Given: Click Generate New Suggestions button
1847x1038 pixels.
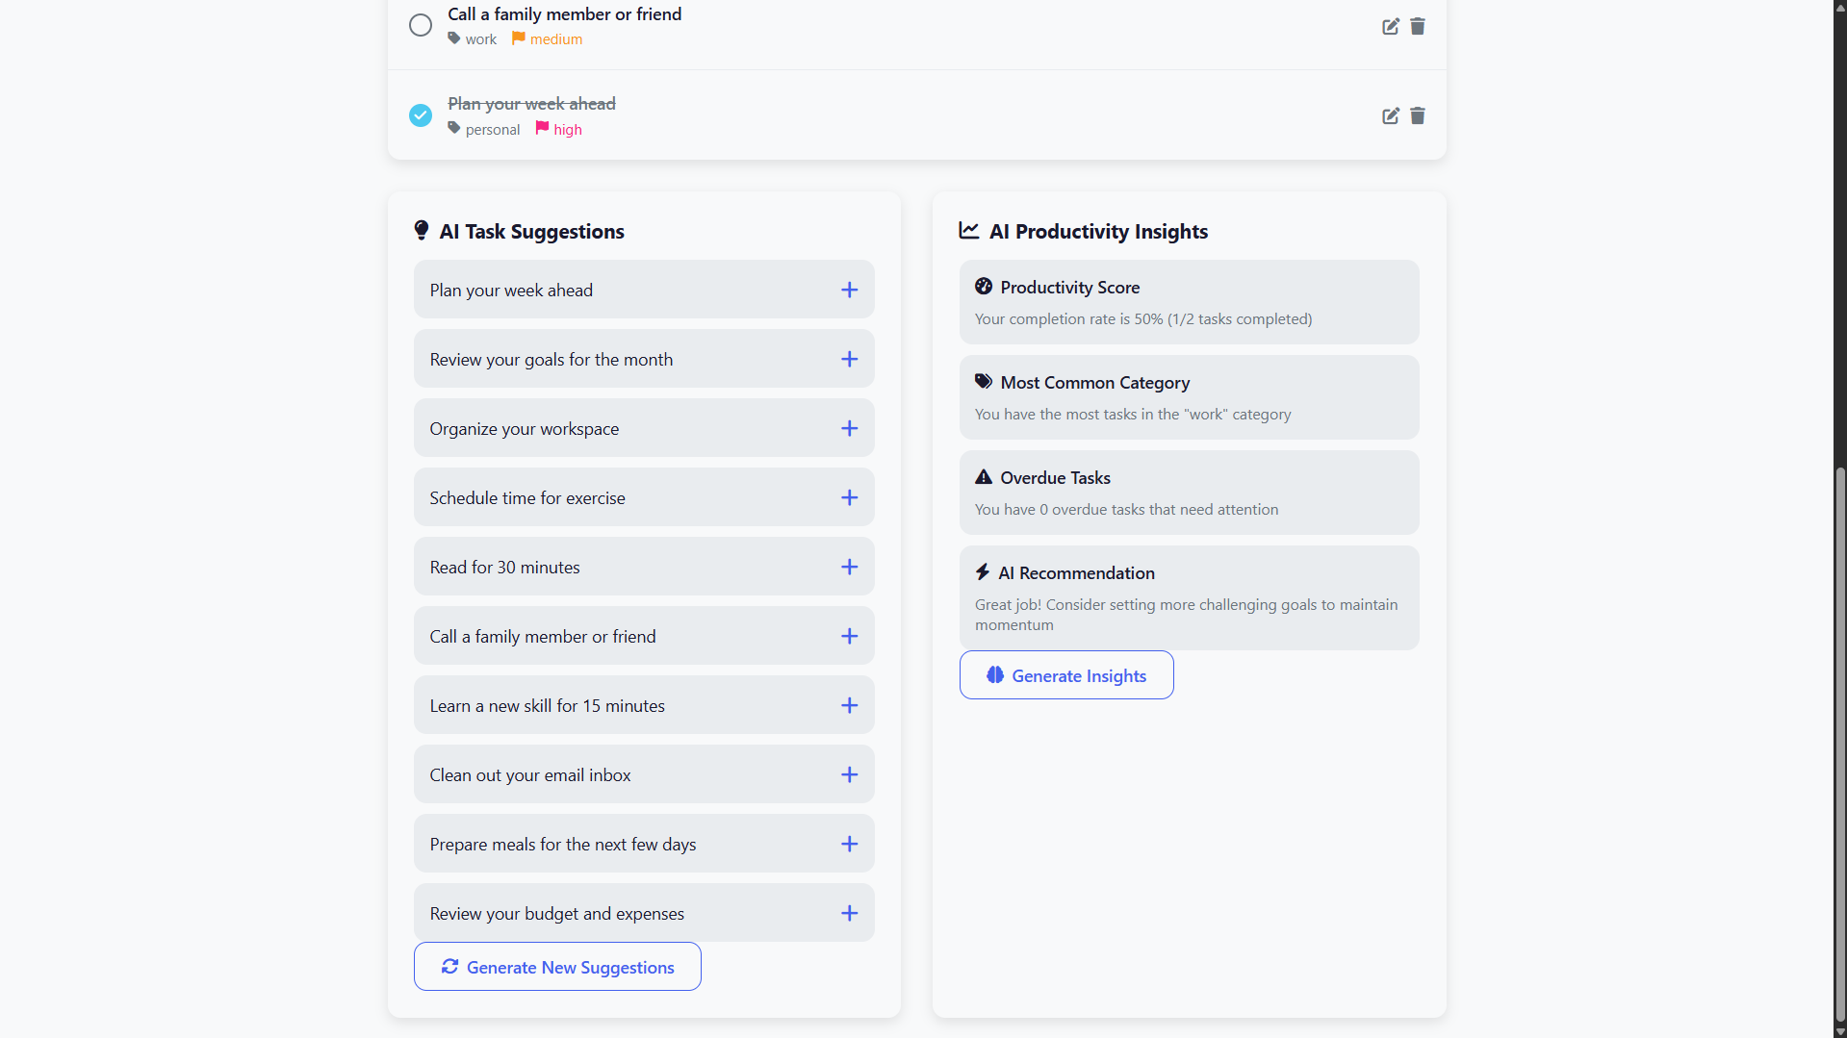Looking at the screenshot, I should (x=557, y=967).
